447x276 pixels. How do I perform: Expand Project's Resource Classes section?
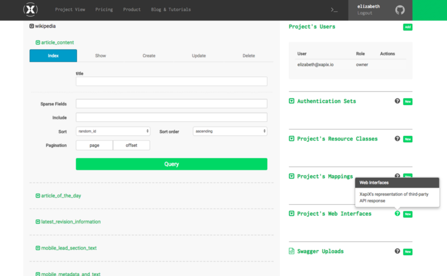coord(291,139)
